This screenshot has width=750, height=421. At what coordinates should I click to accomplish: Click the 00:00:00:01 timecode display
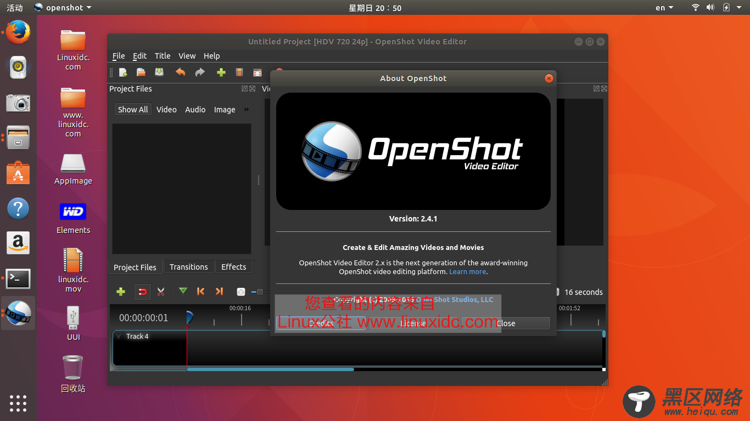click(144, 318)
